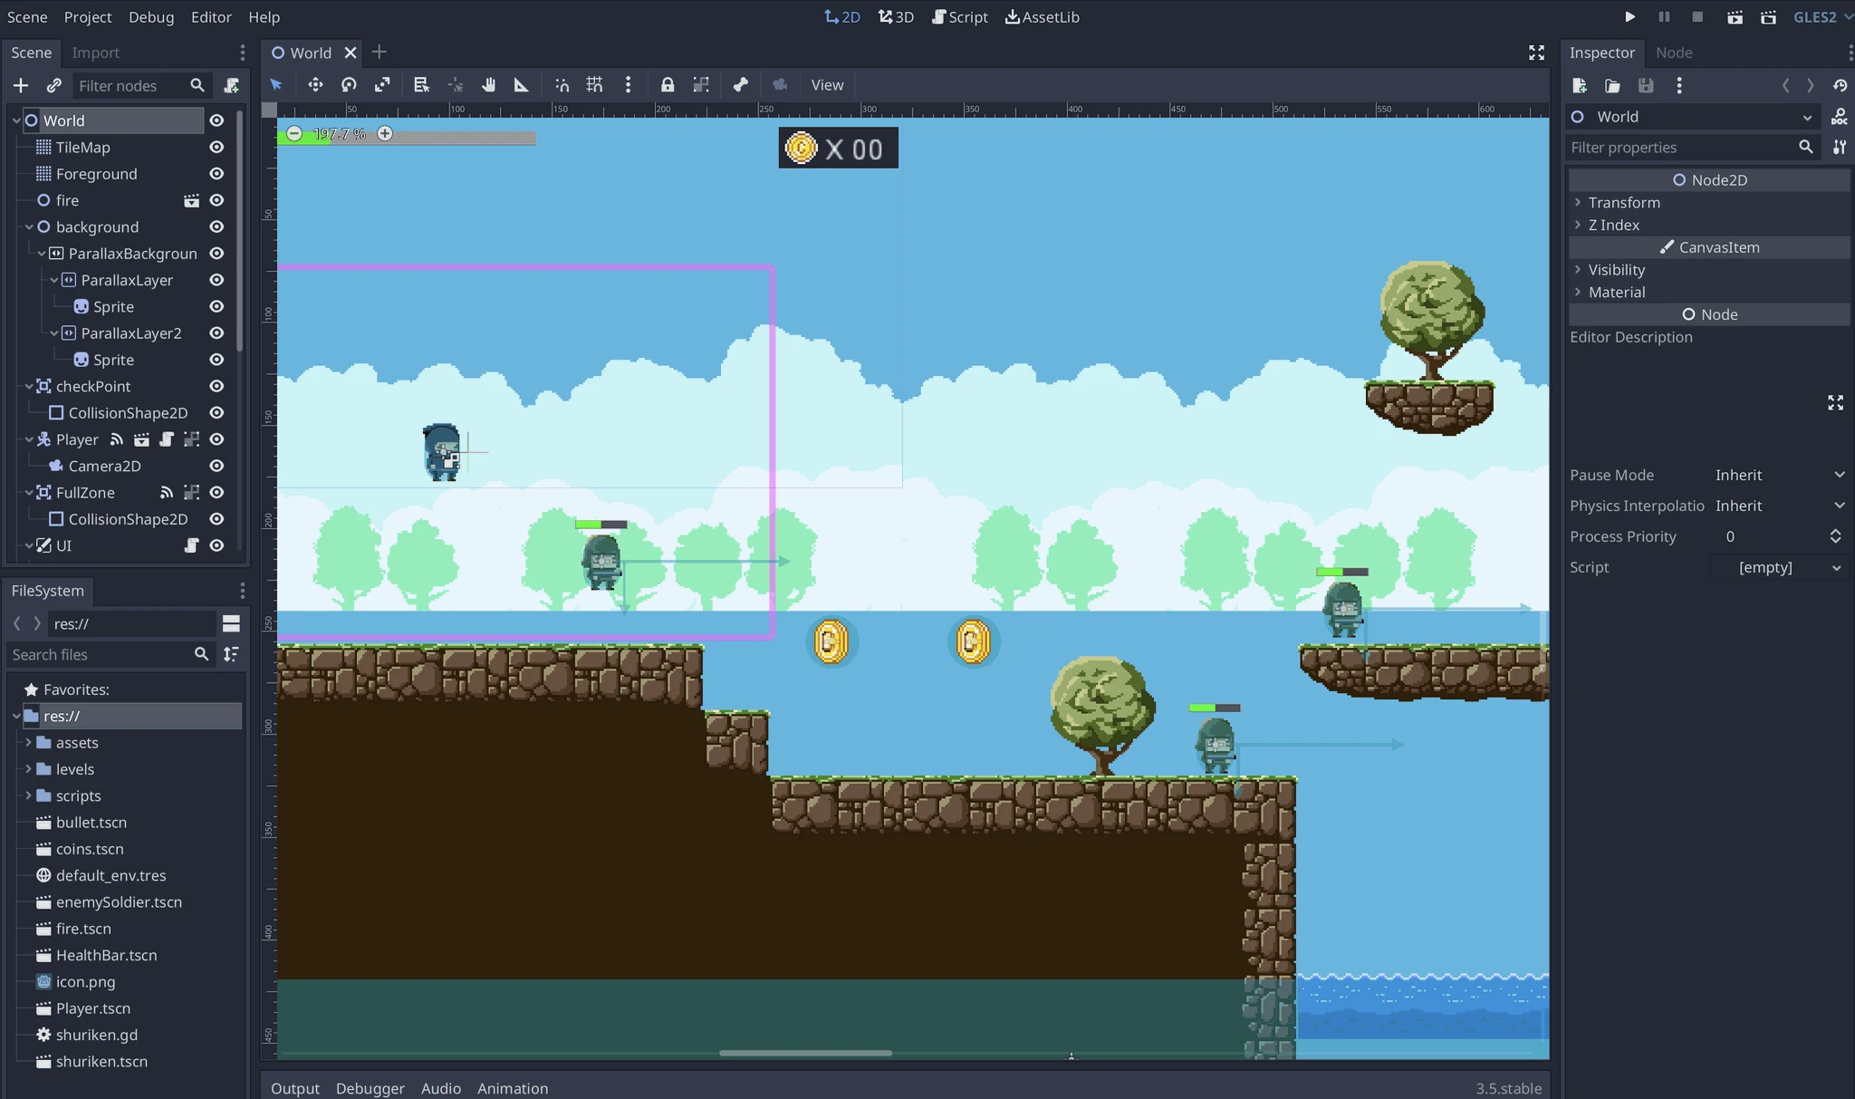Open Inspector object history icon
Image resolution: width=1855 pixels, height=1099 pixels.
1840,85
